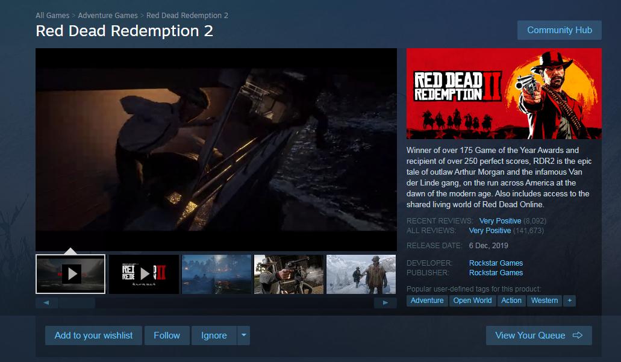Select the gunslinger aiming revolver thumbnail
The image size is (621, 362).
289,274
